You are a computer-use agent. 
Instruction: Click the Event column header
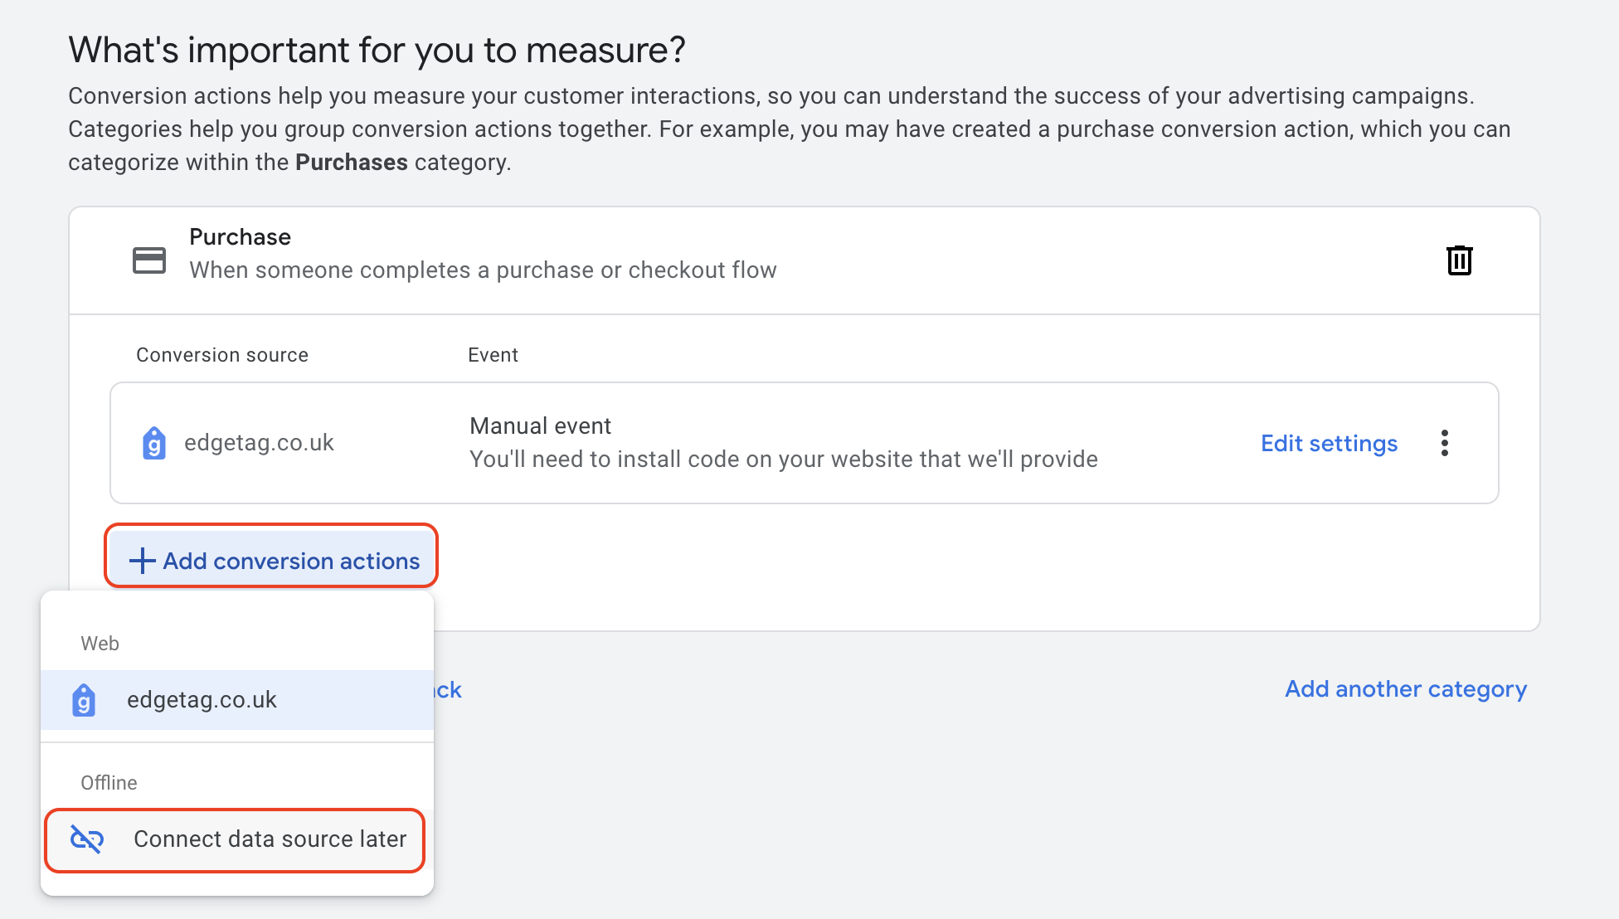click(493, 355)
